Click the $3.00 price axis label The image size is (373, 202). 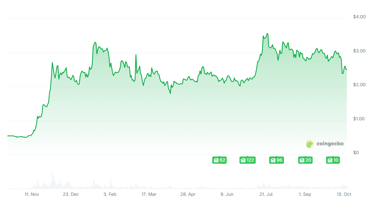[359, 51]
